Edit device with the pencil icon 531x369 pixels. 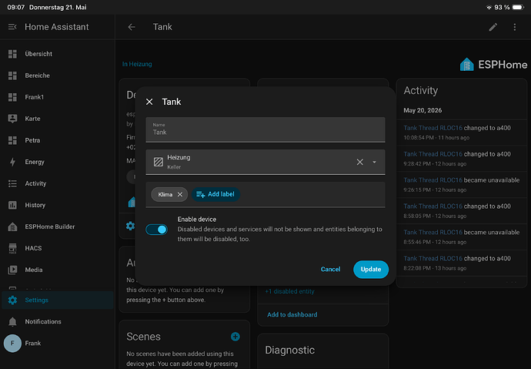[x=493, y=27]
